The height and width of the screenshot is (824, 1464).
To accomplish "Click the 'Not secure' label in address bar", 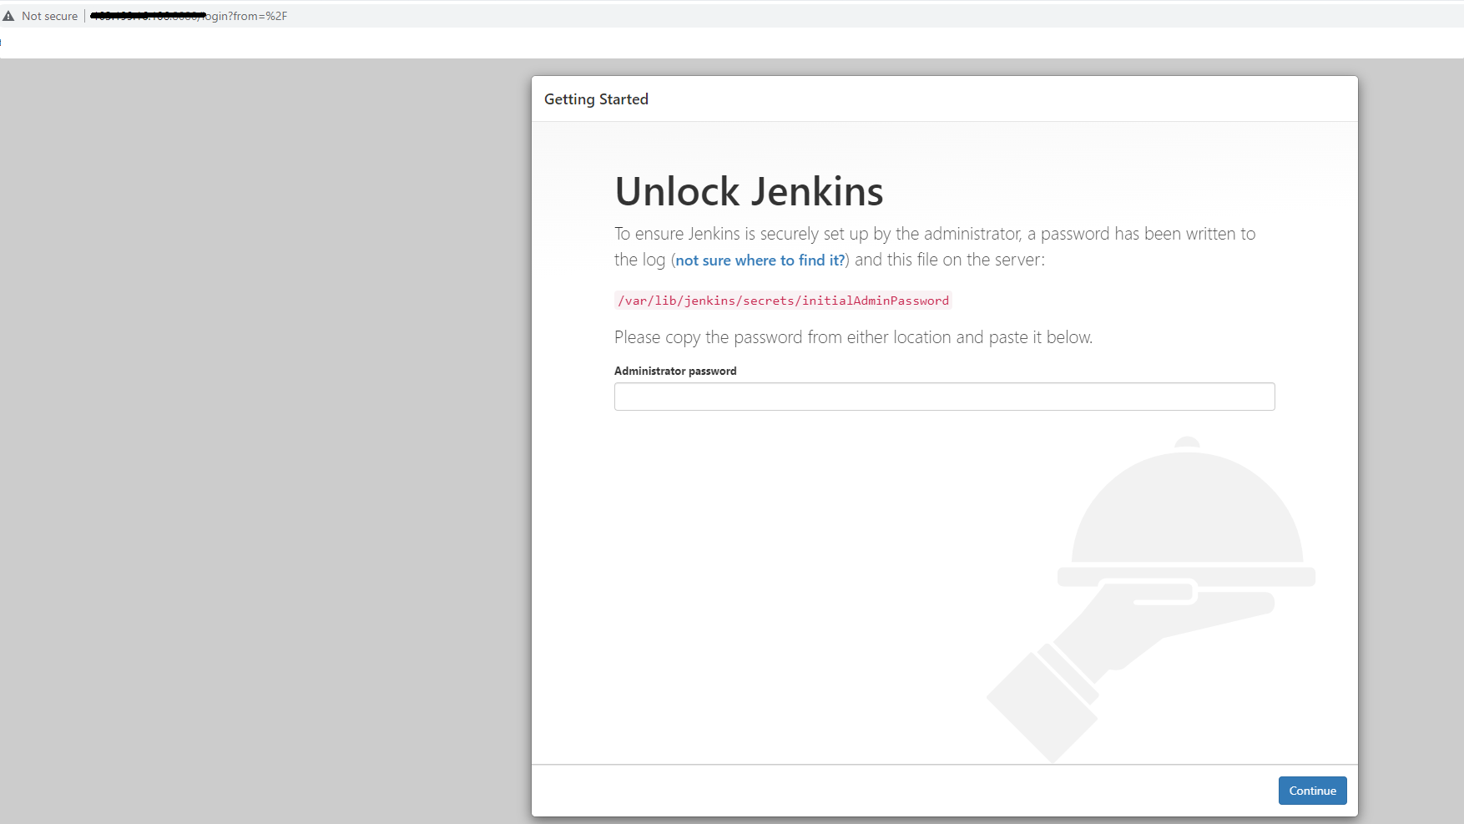I will pyautogui.click(x=49, y=16).
